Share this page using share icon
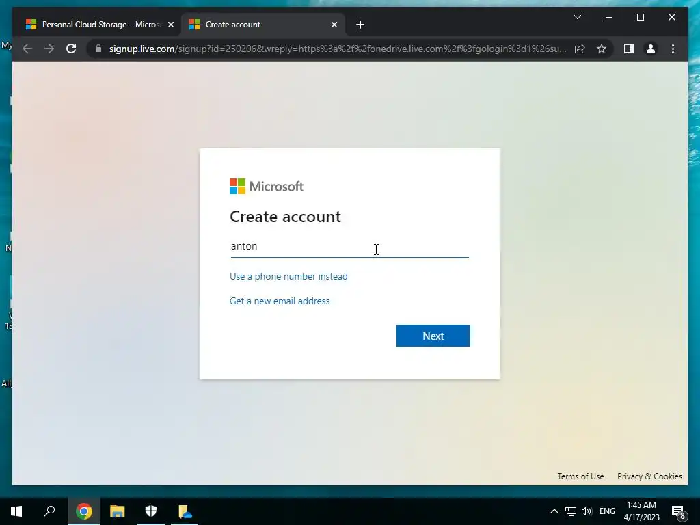Screen dimensions: 700x525 580,49
